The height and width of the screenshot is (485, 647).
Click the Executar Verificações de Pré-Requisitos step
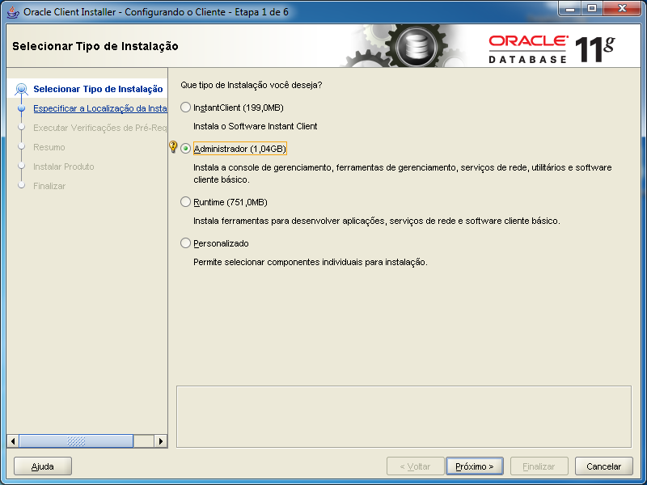(x=99, y=128)
